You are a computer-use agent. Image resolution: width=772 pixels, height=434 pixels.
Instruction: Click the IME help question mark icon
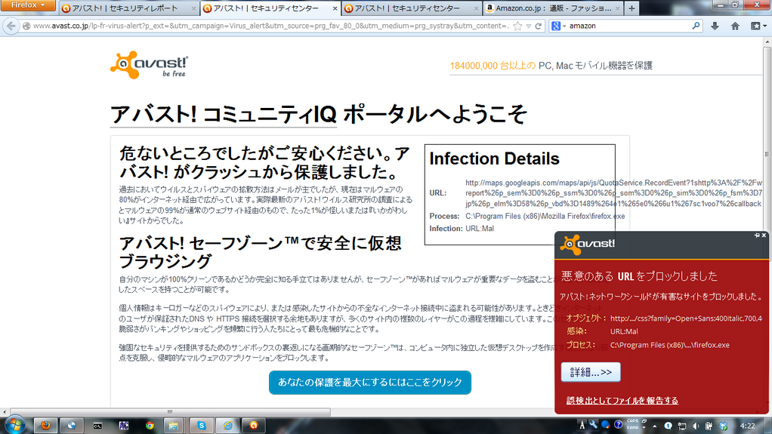click(619, 425)
